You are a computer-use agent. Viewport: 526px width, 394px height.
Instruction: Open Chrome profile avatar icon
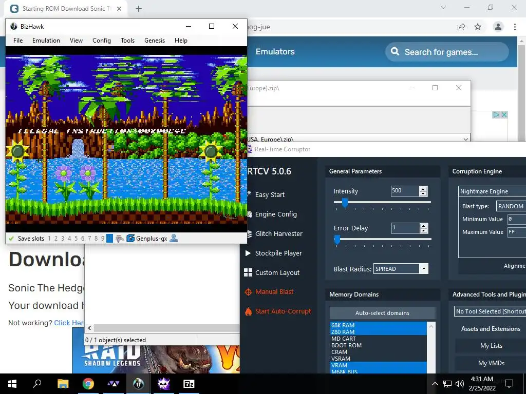(498, 27)
